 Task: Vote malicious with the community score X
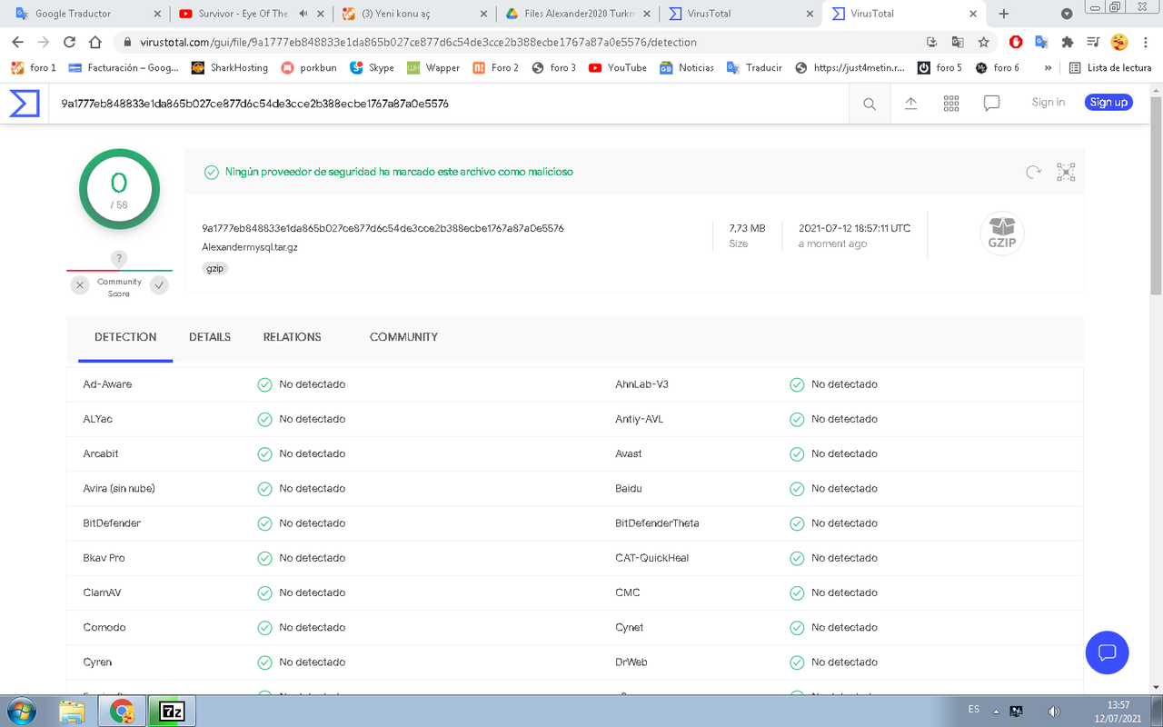(x=80, y=285)
